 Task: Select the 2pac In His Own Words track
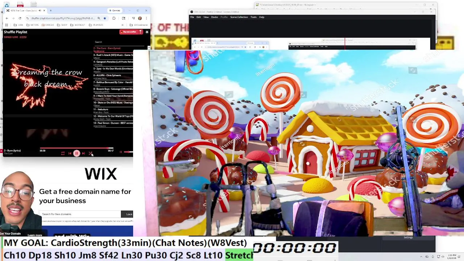click(113, 70)
